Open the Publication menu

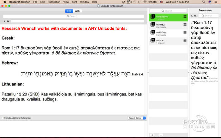(54, 2)
